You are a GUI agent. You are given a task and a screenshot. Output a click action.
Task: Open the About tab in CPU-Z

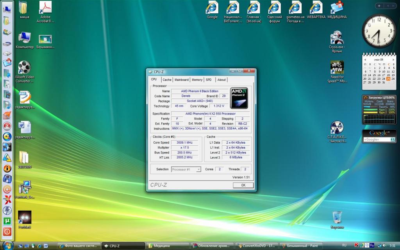[x=221, y=80]
